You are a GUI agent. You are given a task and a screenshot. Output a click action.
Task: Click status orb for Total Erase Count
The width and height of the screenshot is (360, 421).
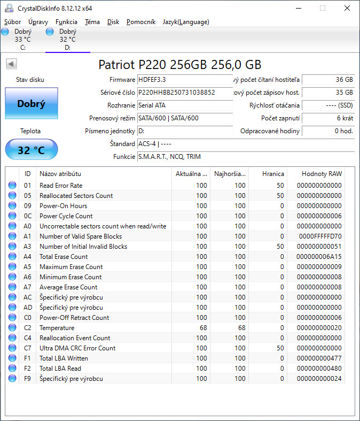(x=12, y=256)
